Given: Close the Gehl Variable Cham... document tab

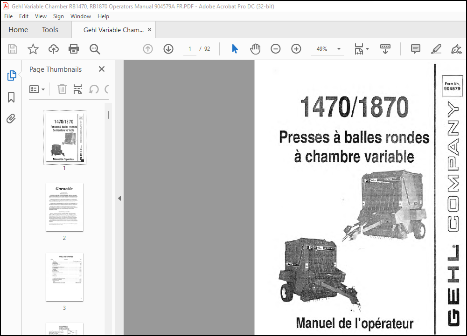Looking at the screenshot, I should pos(149,30).
